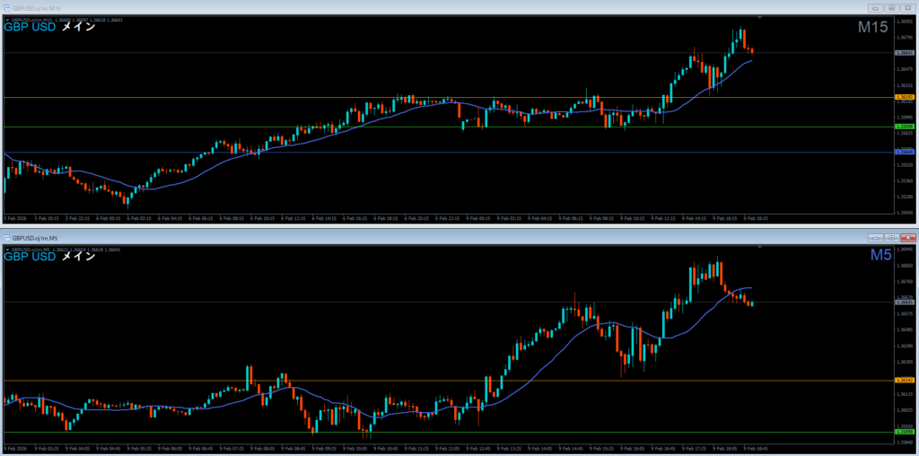The height and width of the screenshot is (456, 919).
Task: Click the green 1.35898 price label on M5 chart
Action: [905, 432]
